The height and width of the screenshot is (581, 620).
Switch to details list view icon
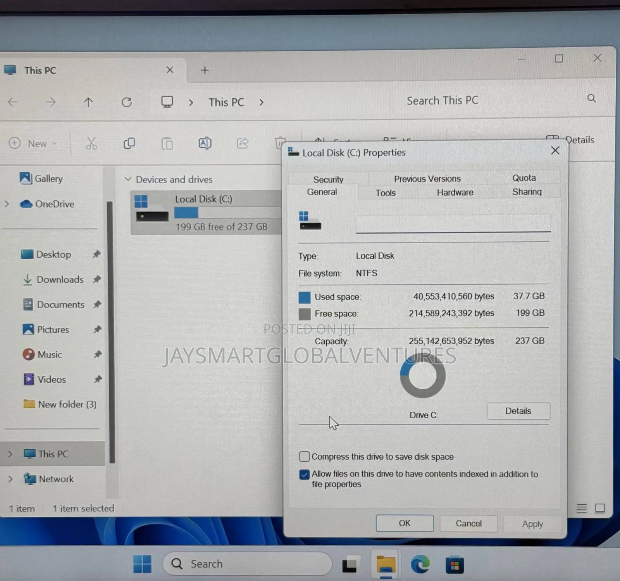click(x=581, y=508)
